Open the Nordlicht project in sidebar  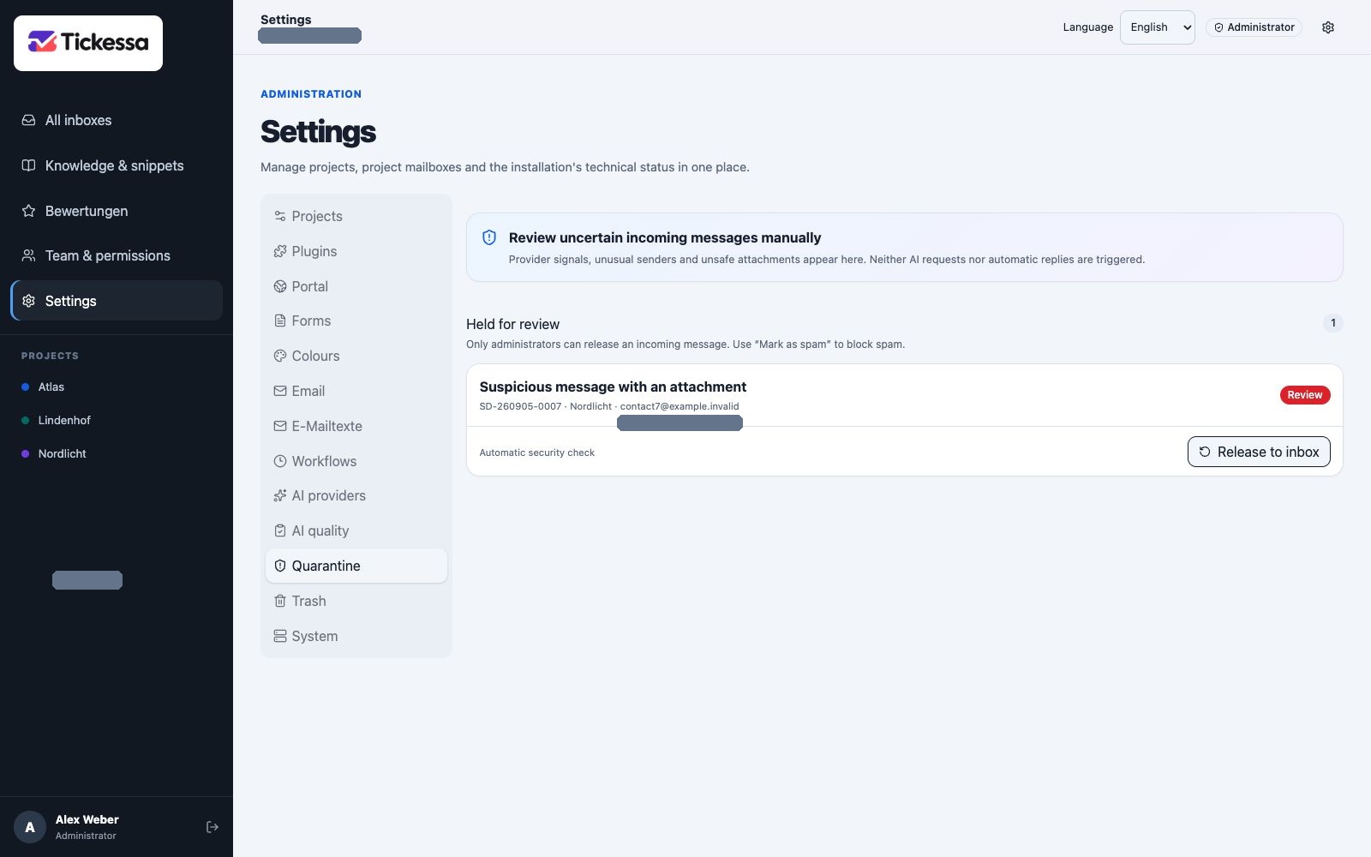(x=117, y=453)
